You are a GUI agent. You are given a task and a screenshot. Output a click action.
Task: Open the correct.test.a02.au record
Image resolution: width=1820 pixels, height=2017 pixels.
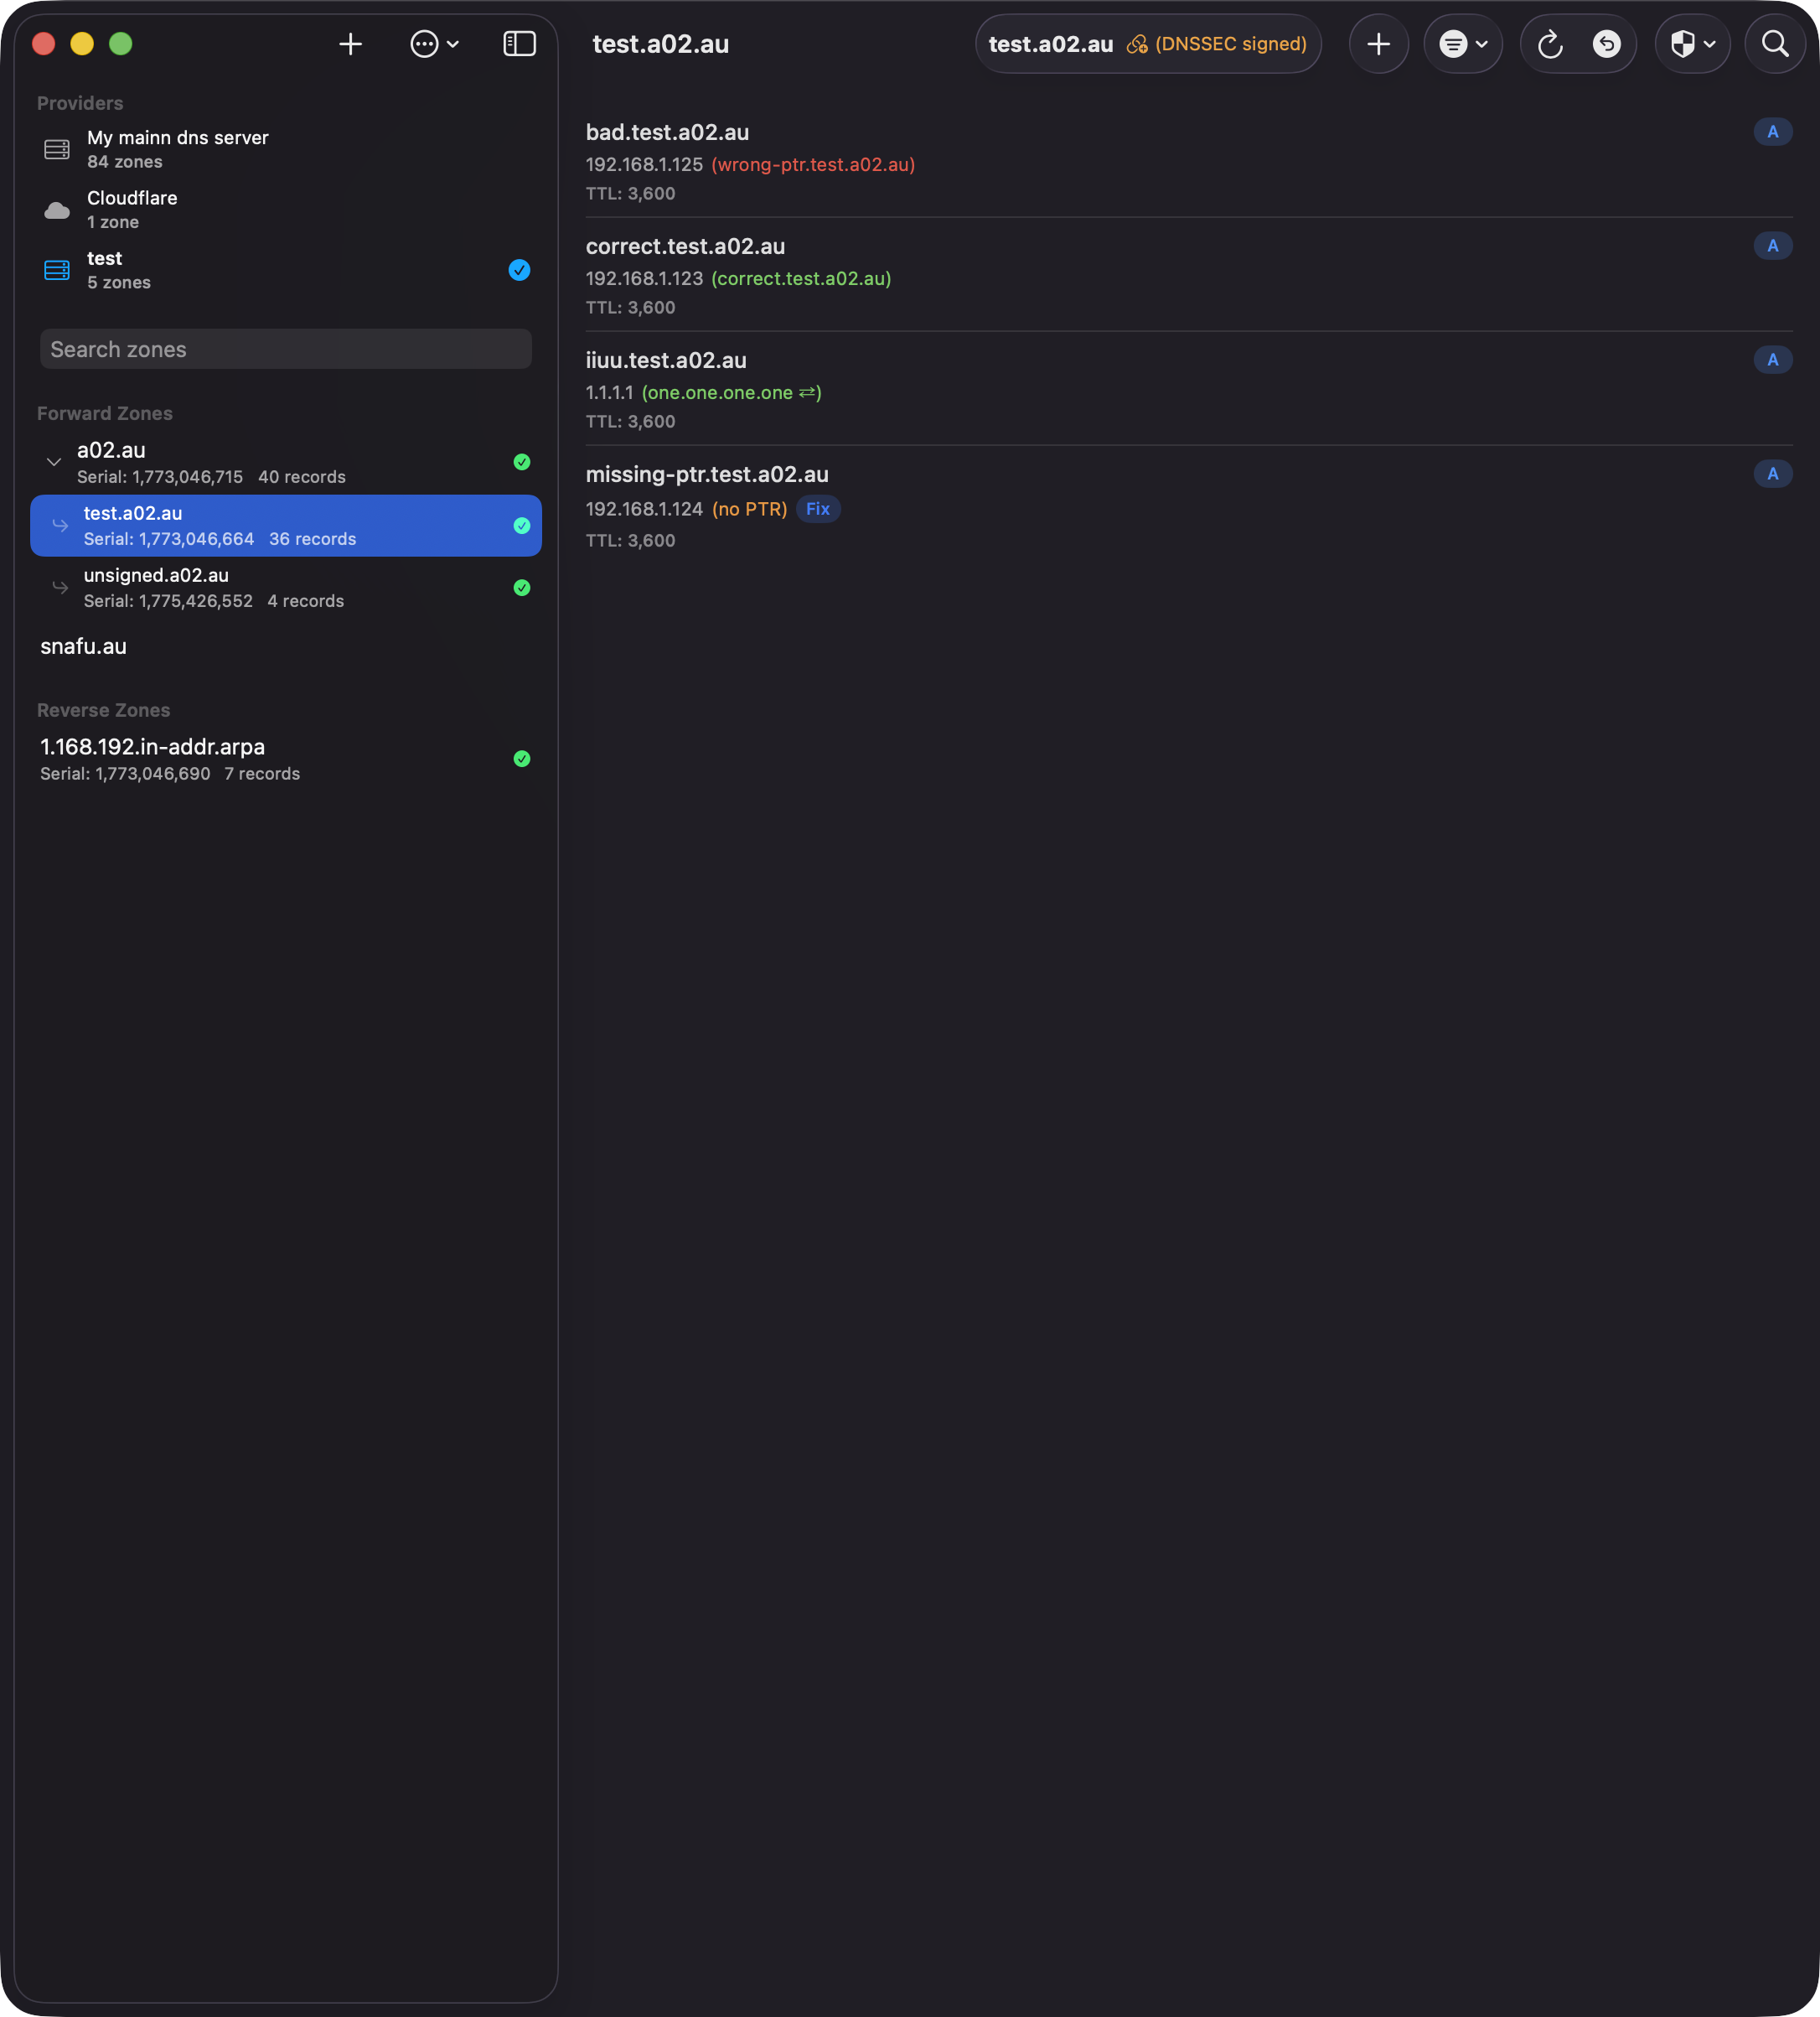1188,275
